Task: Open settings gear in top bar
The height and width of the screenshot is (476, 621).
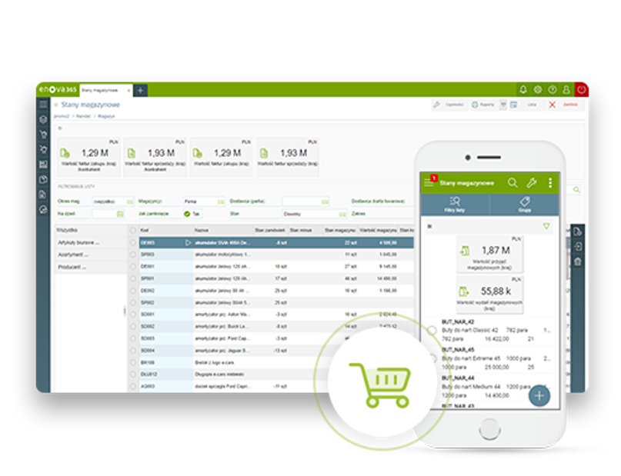Action: click(x=538, y=89)
